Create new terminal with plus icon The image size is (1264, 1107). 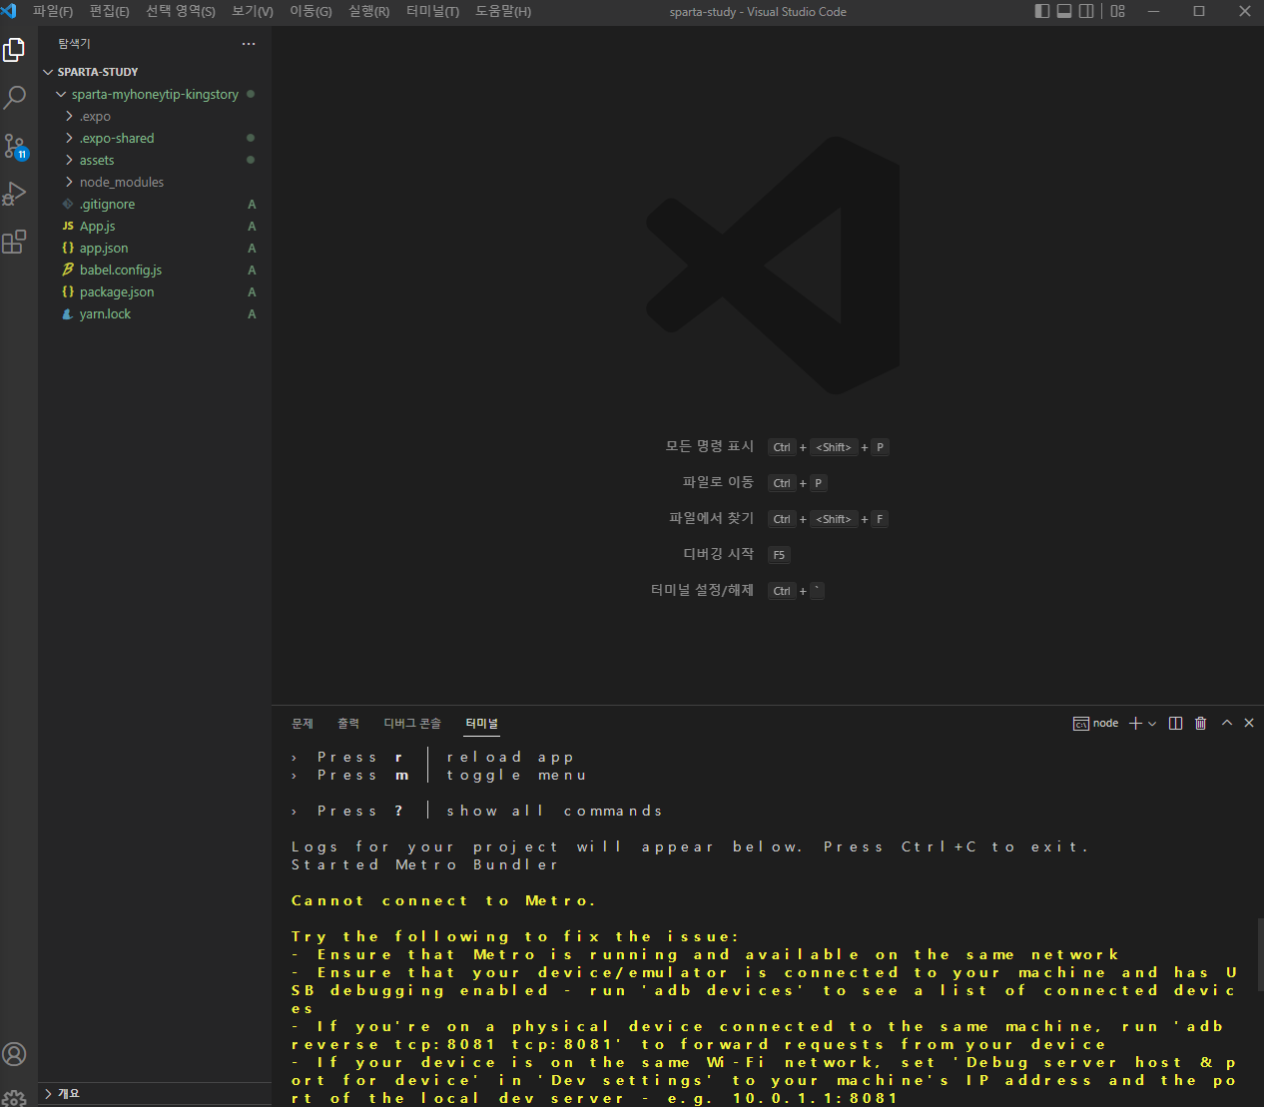[1135, 723]
